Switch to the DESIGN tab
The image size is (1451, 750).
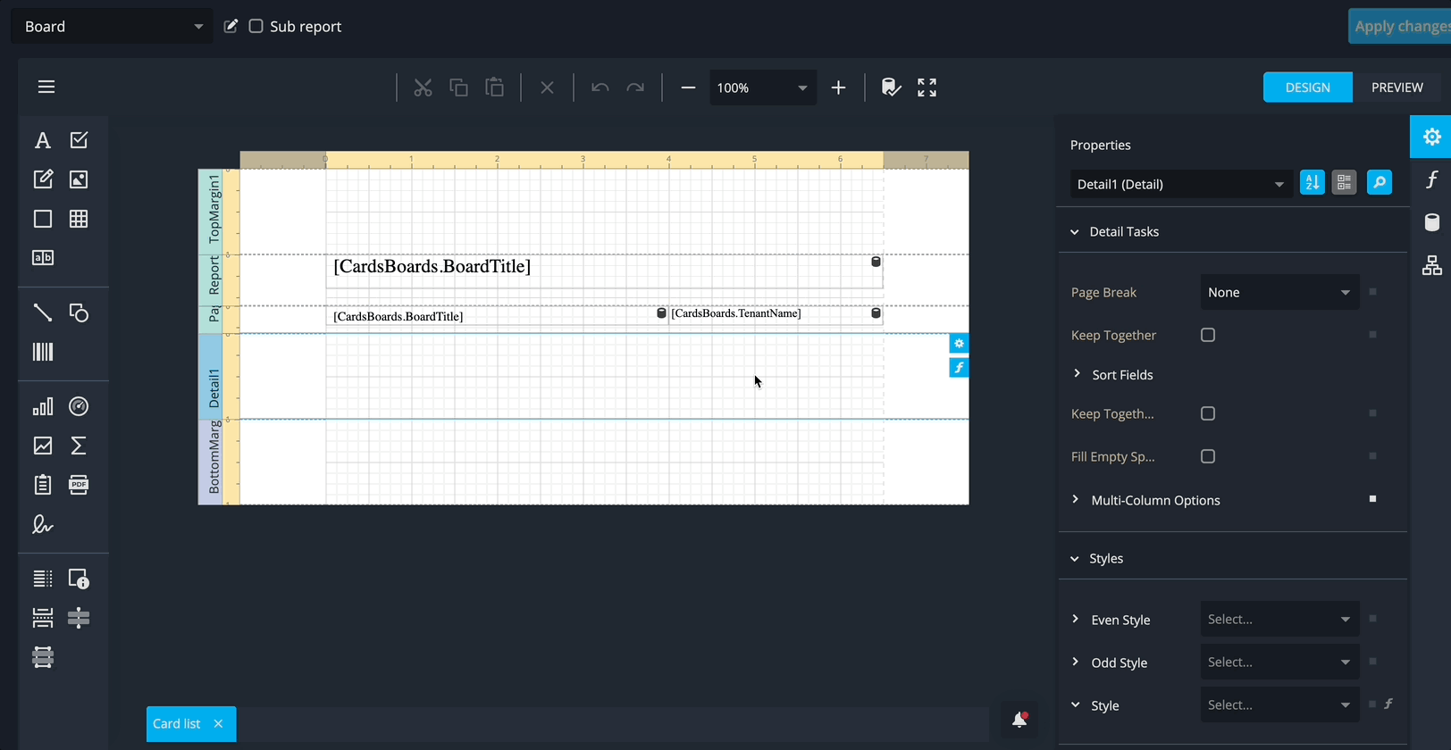[x=1308, y=87]
